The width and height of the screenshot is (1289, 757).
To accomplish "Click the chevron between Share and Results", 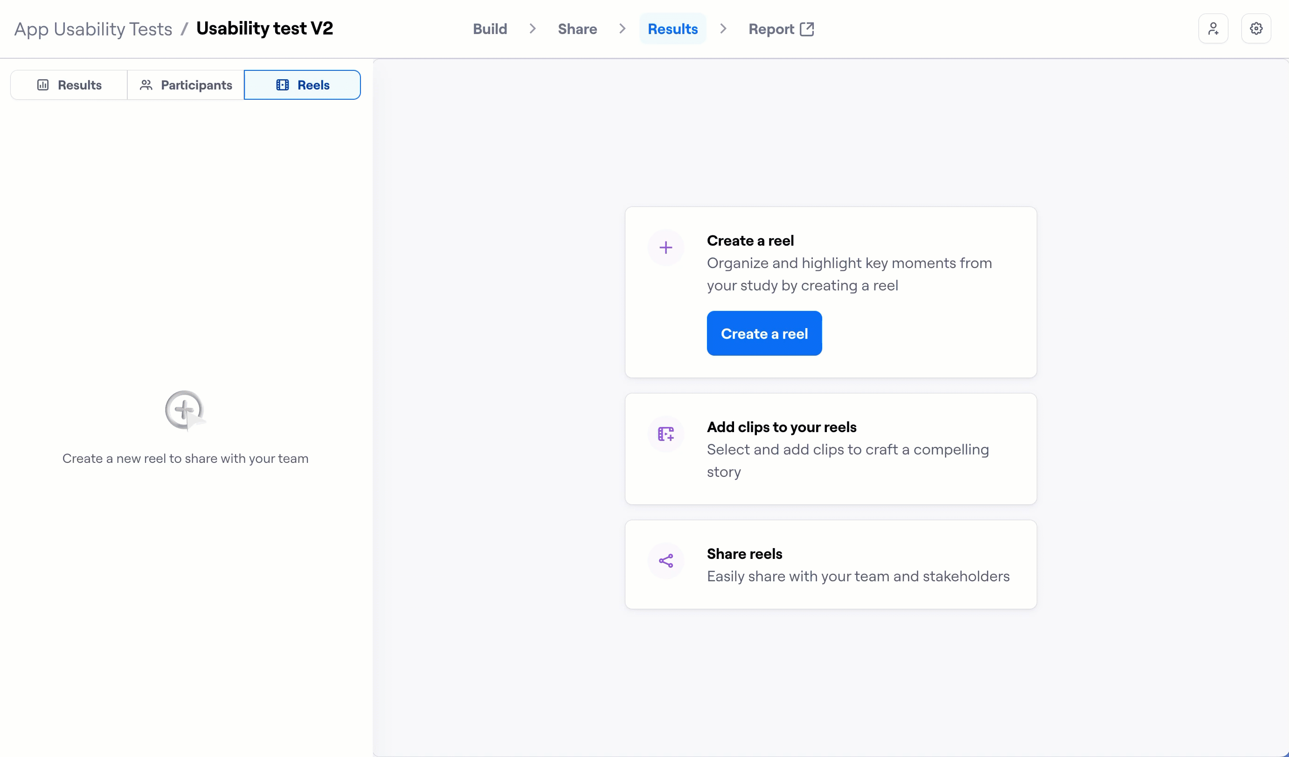I will click(622, 28).
